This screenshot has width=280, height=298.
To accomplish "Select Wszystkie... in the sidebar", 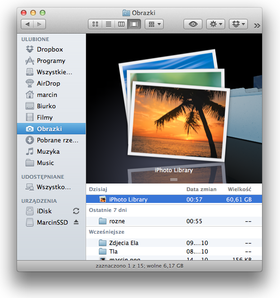I will click(52, 72).
